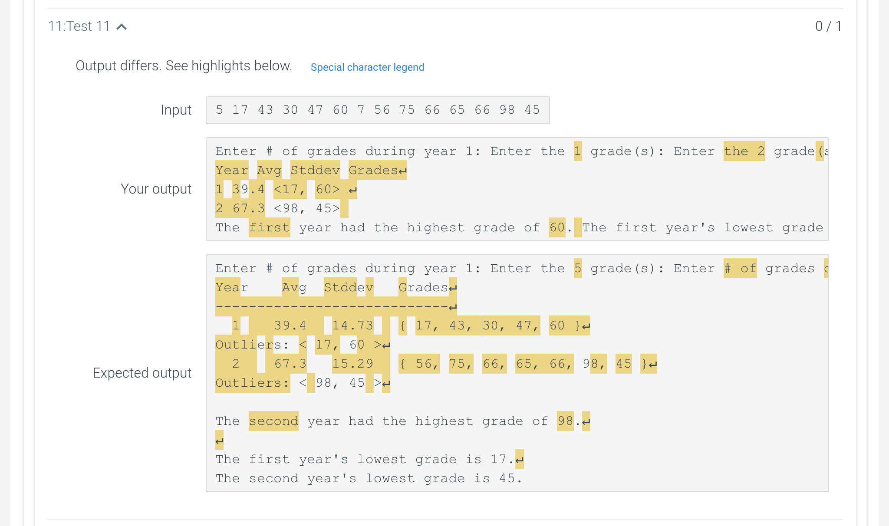889x526 pixels.
Task: Click 'Year Avg Stddev Grades' line in Your output
Action: (x=311, y=170)
